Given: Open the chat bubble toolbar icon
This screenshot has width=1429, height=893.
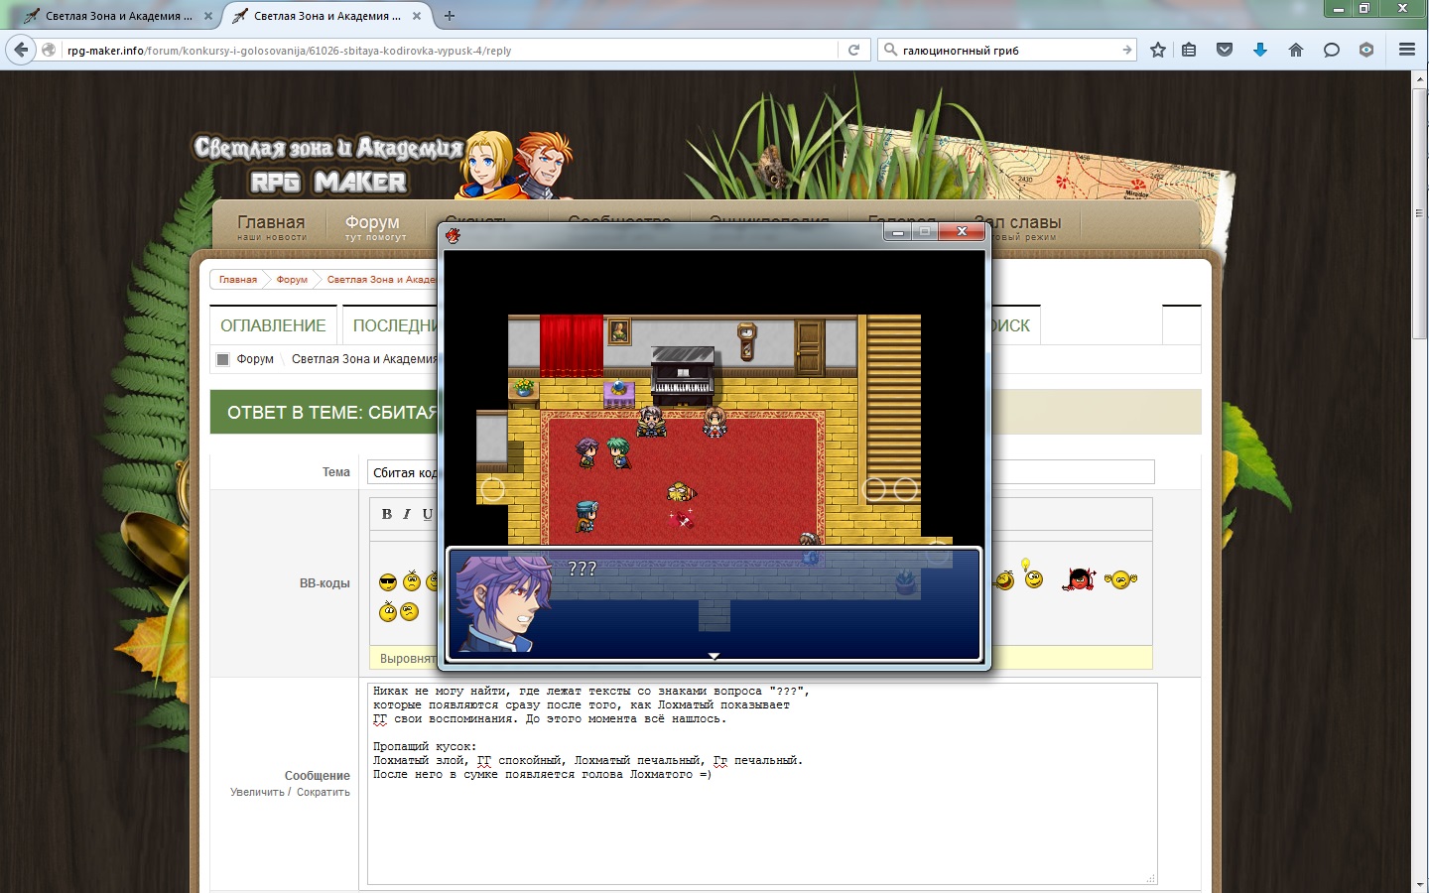Looking at the screenshot, I should point(1332,50).
